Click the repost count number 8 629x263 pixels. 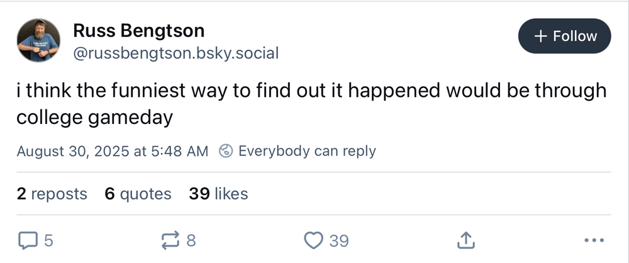point(191,240)
